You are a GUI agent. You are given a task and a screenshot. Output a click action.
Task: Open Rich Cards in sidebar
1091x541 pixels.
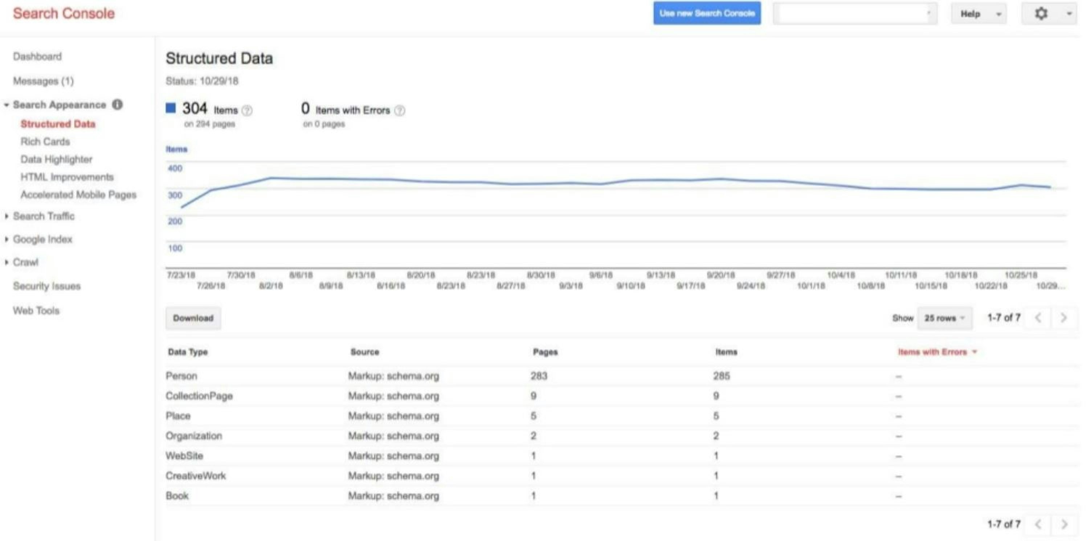point(45,142)
